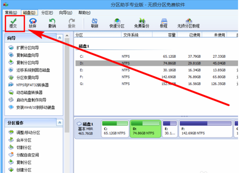The image size is (239, 173).
Task: Choose 合并分区 operation
Action: pyautogui.click(x=20, y=140)
